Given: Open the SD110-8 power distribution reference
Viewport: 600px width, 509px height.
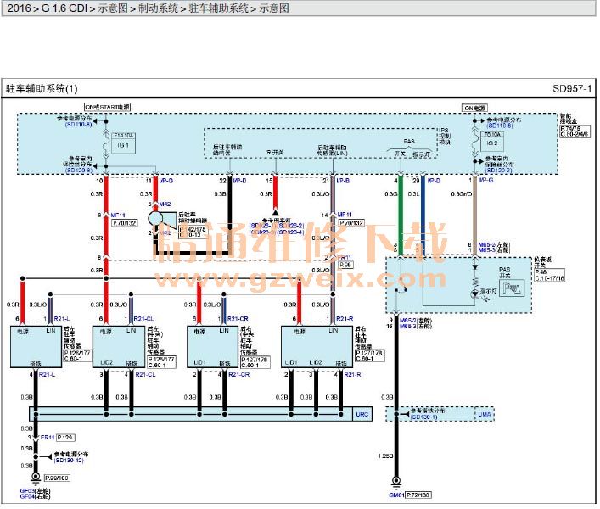Looking at the screenshot, I should [78, 125].
